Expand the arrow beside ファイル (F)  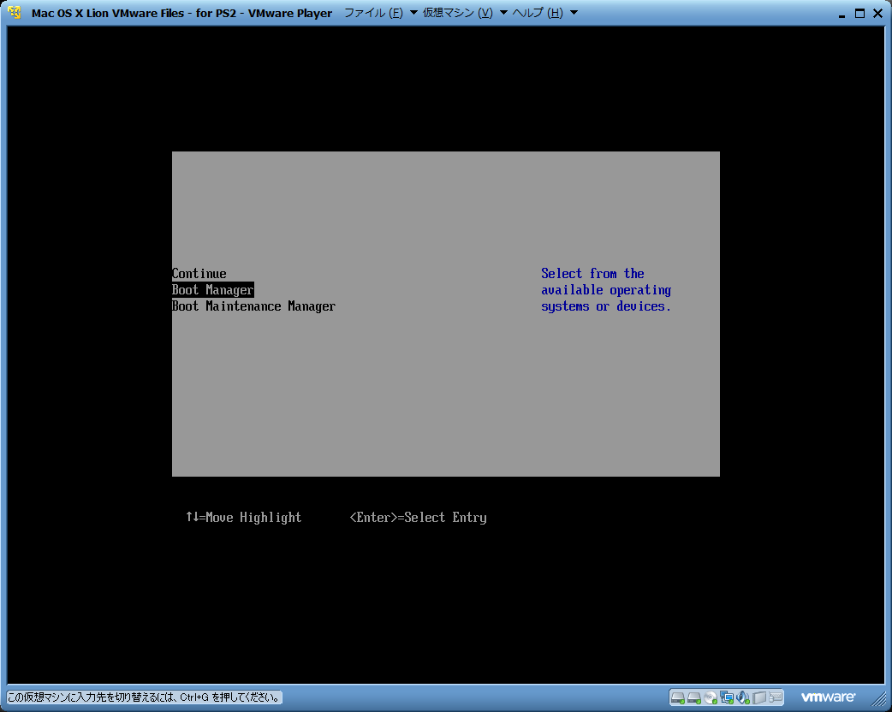click(413, 13)
